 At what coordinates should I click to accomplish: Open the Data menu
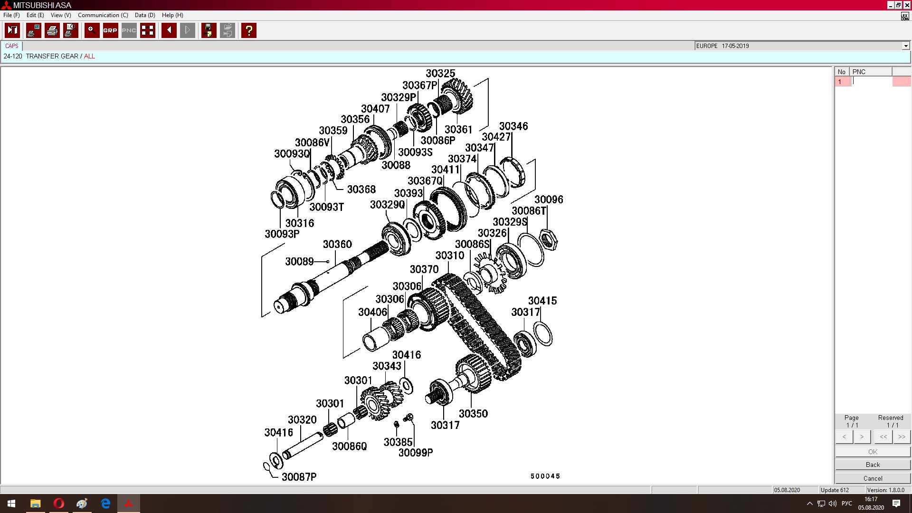coord(144,15)
